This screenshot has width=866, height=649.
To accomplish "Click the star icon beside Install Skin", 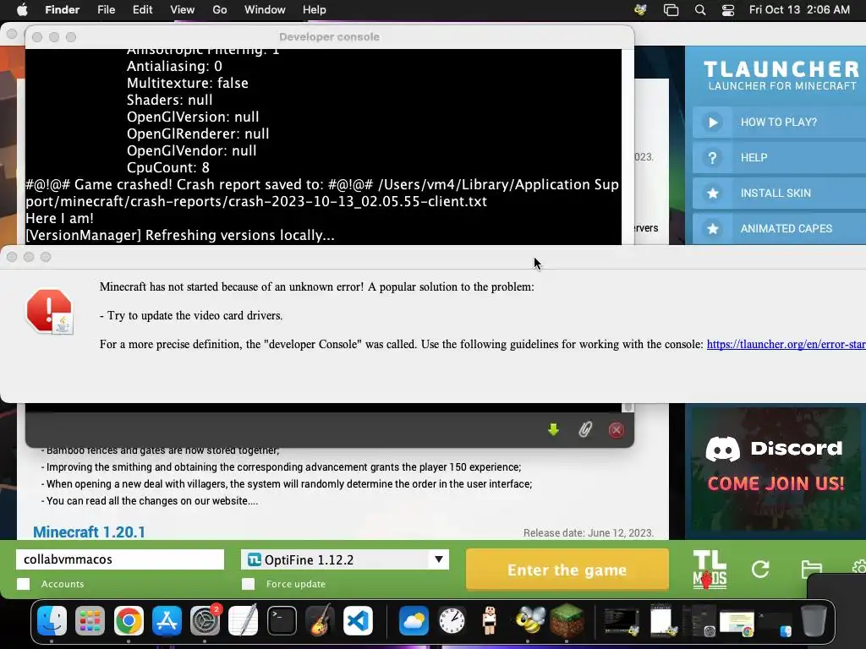I will tap(712, 194).
